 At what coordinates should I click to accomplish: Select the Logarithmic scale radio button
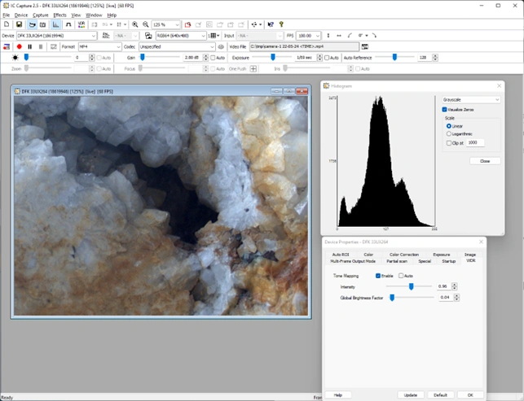click(449, 133)
